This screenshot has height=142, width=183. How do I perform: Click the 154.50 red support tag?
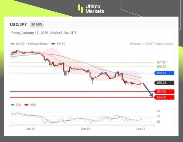tap(164, 92)
